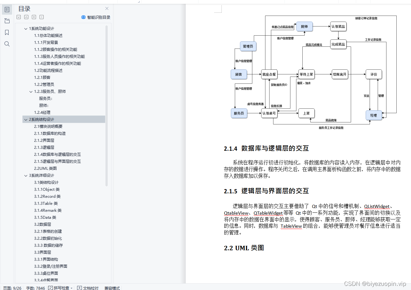
Task: Open the 目录 outline view in sidebar
Action: [7, 10]
